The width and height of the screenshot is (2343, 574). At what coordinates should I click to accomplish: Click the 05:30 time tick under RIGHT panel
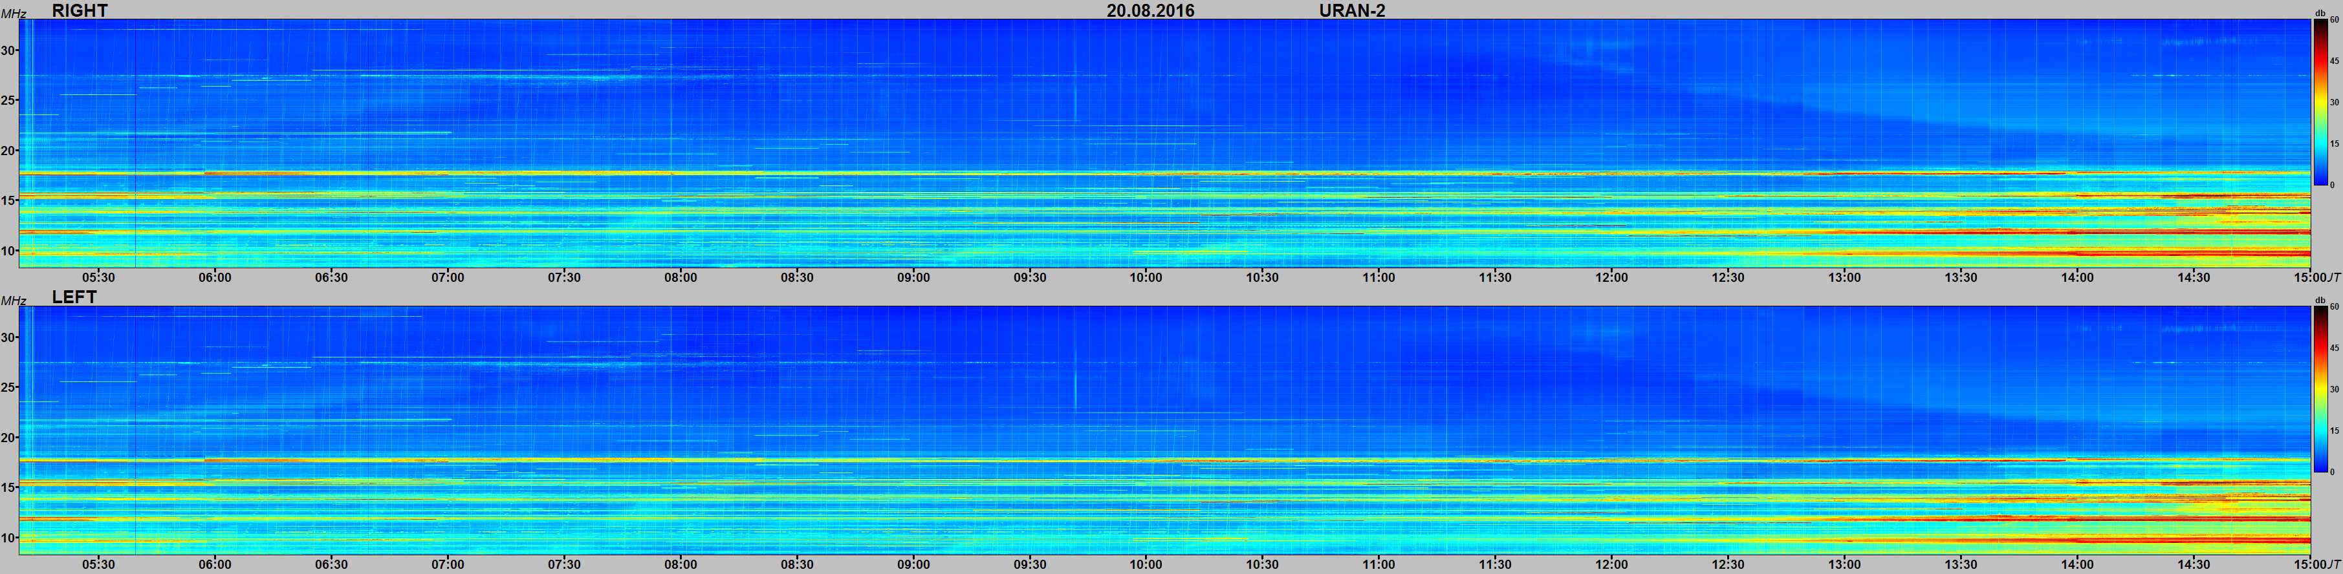(x=98, y=277)
